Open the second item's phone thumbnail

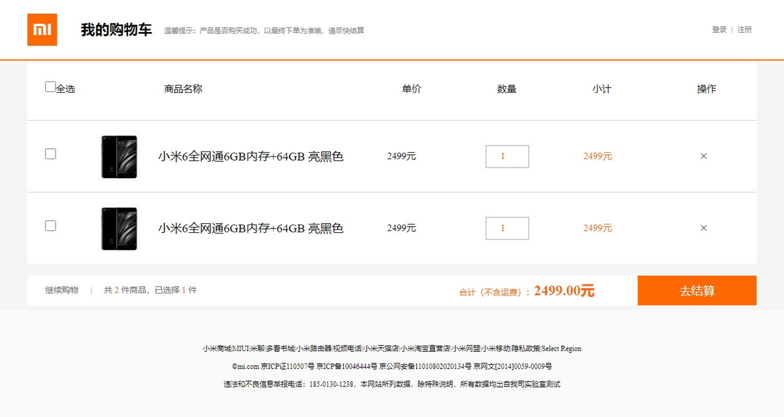pyautogui.click(x=120, y=228)
